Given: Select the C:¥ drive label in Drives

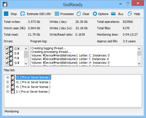Looking at the screenshot, I should (17, 49).
